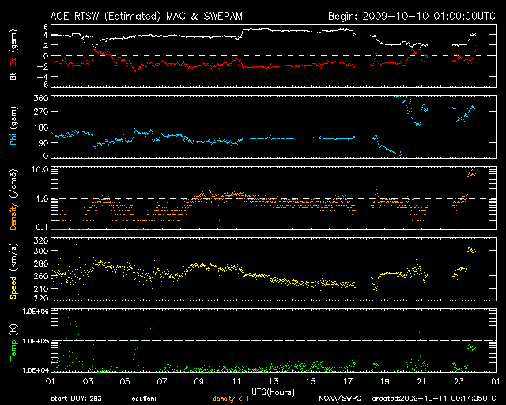Click the orange 'density < 1' legend text

click(231, 399)
